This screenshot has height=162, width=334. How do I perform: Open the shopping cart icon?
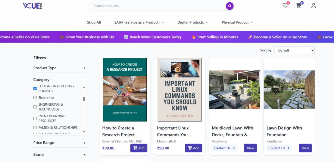299,5
